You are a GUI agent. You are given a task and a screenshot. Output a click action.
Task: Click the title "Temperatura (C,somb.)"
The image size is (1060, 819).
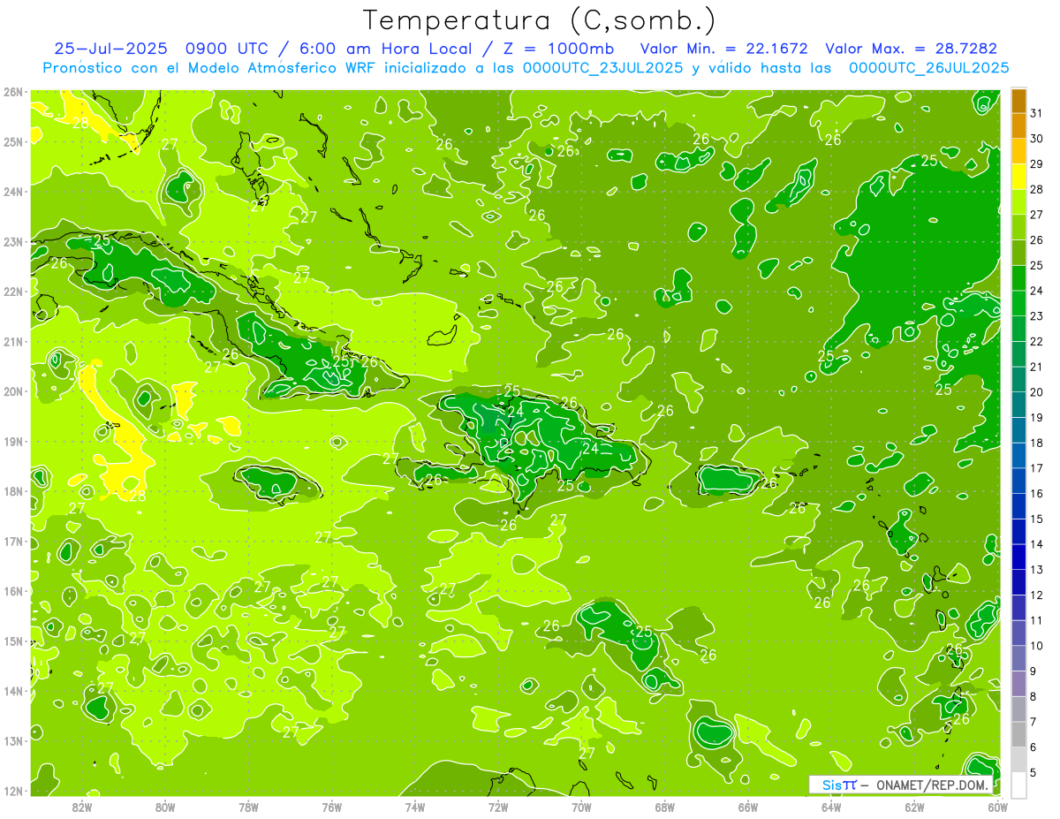[x=540, y=20]
